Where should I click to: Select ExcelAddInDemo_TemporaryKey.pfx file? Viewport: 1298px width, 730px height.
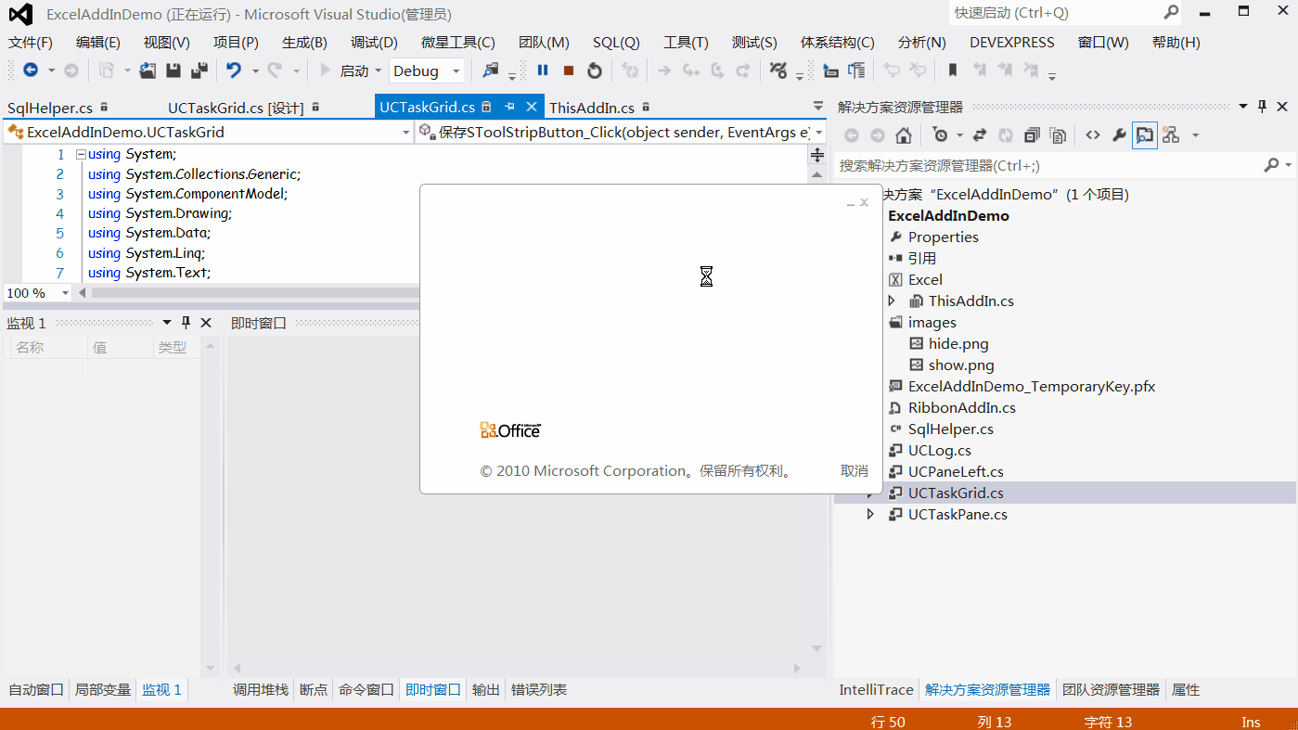coord(1032,386)
